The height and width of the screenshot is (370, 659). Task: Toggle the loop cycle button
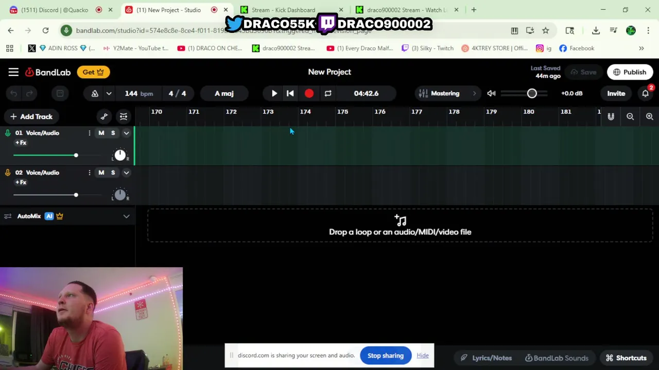[328, 94]
